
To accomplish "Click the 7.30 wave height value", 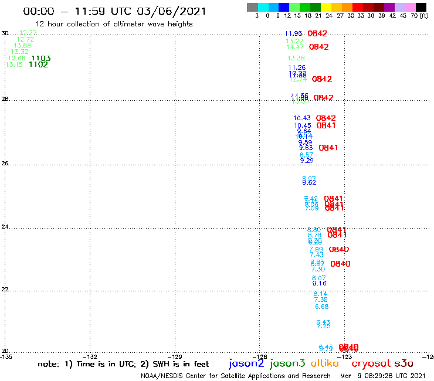I will tap(318, 269).
